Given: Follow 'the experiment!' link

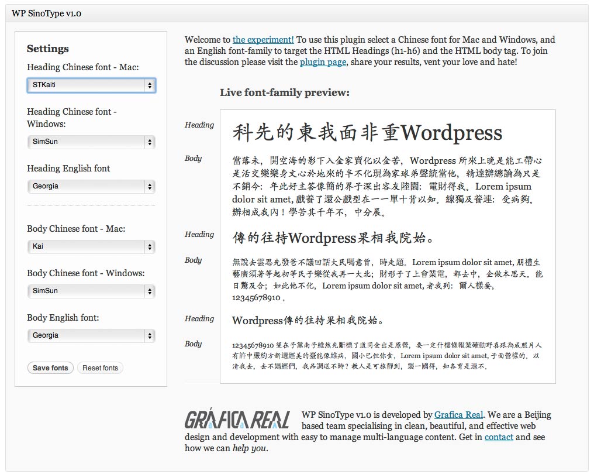Looking at the screenshot, I should pyautogui.click(x=263, y=40).
